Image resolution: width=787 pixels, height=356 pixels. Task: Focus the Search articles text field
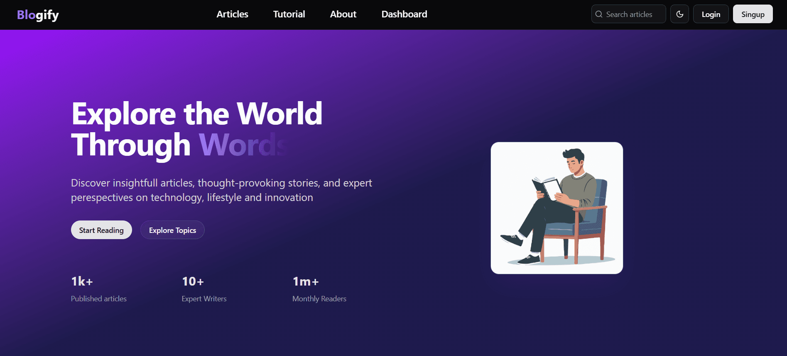coord(633,14)
